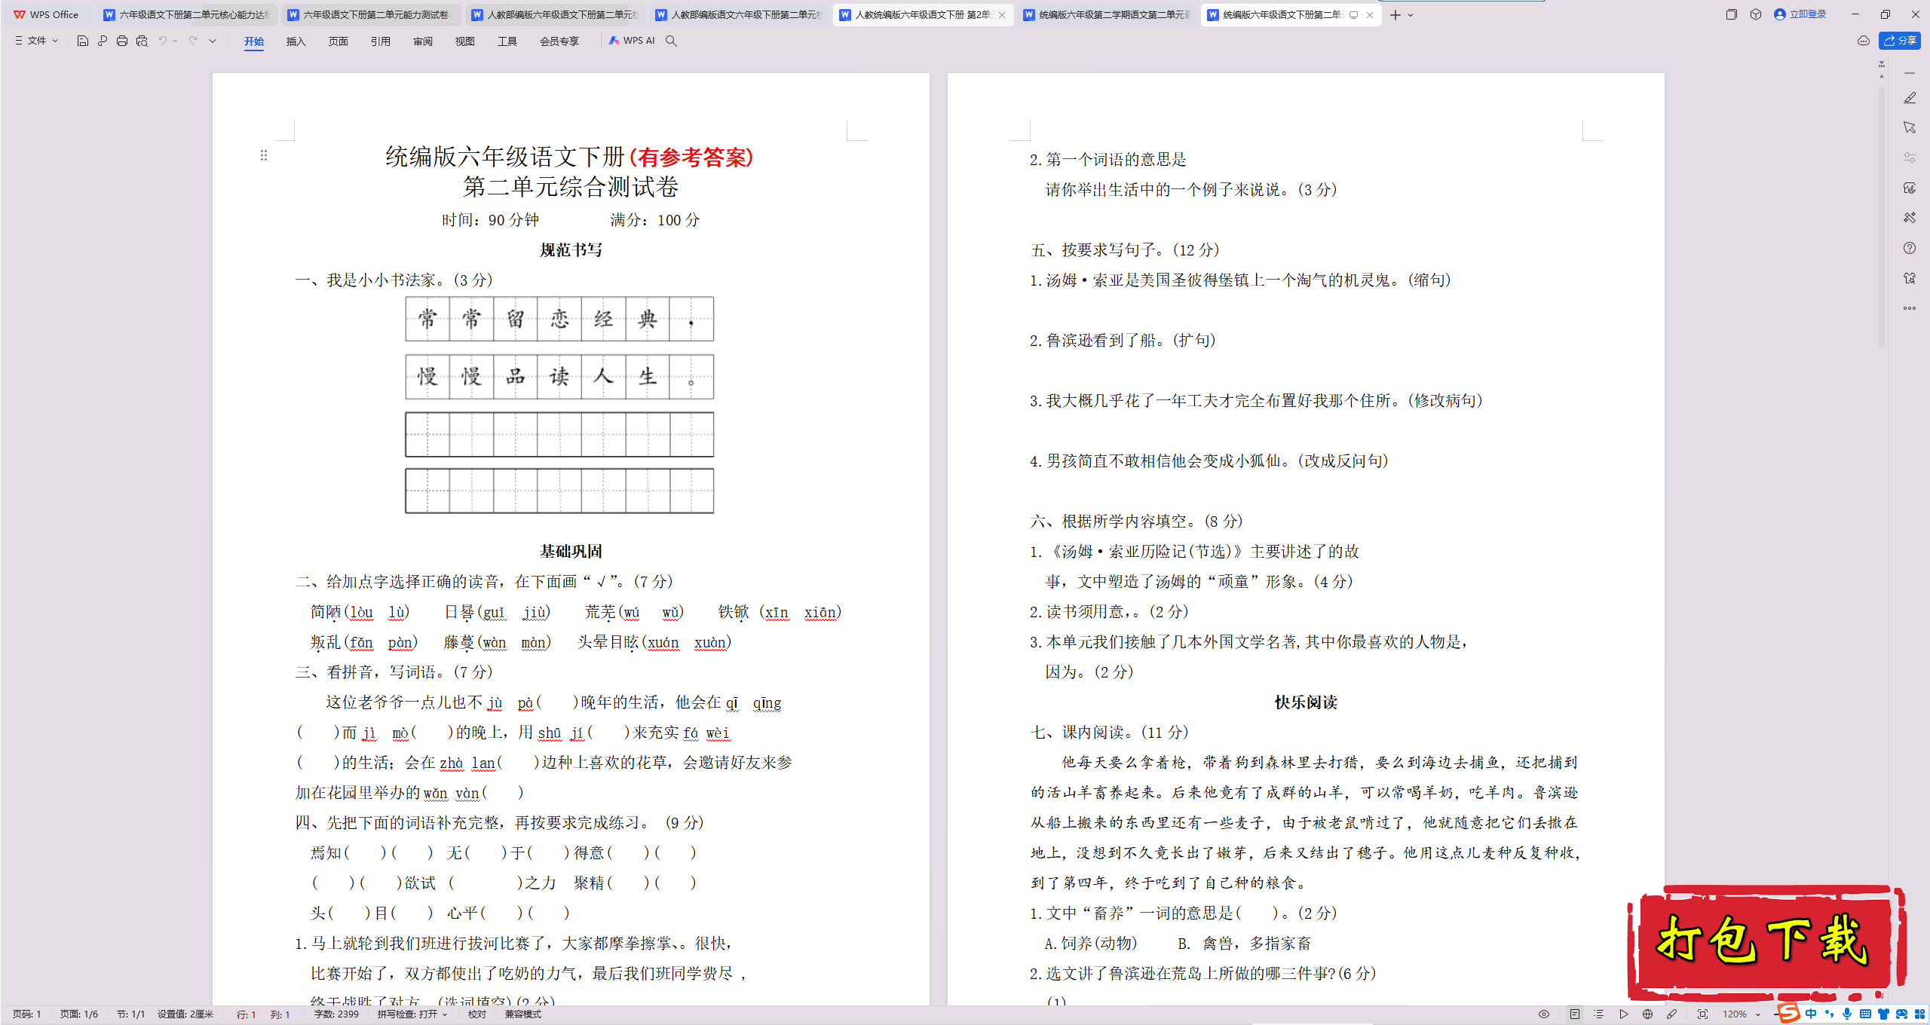Expand quick access toolbar customize chevron
Image resolution: width=1930 pixels, height=1025 pixels.
coord(213,41)
